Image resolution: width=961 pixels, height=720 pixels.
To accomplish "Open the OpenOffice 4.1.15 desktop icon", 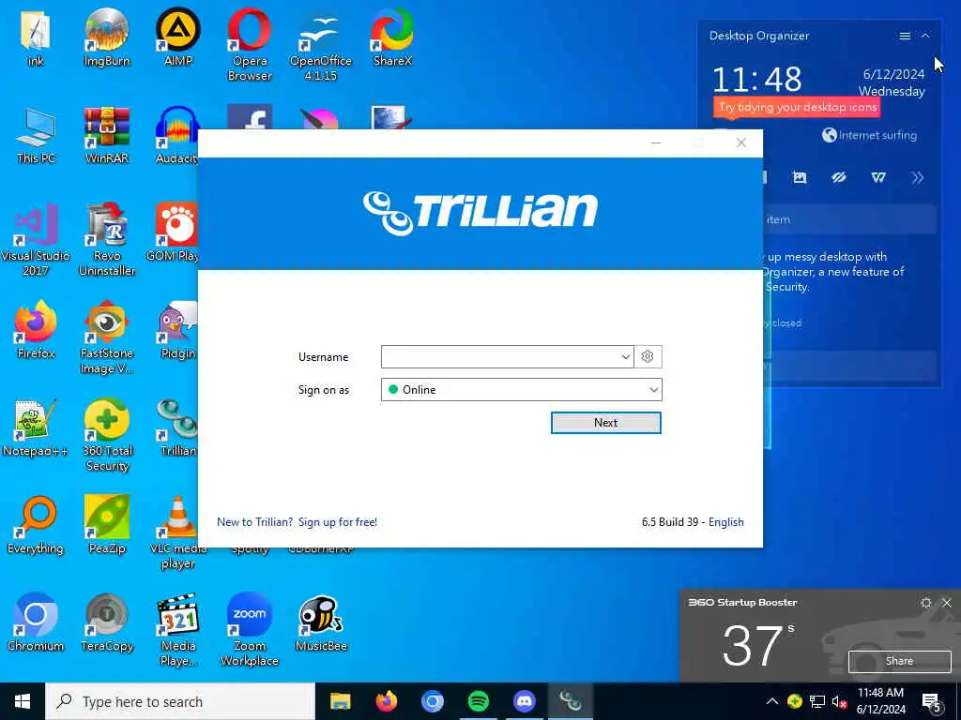I will click(321, 44).
